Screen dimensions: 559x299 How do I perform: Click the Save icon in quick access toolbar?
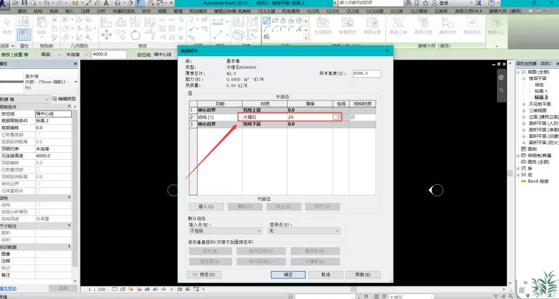[x=24, y=3]
